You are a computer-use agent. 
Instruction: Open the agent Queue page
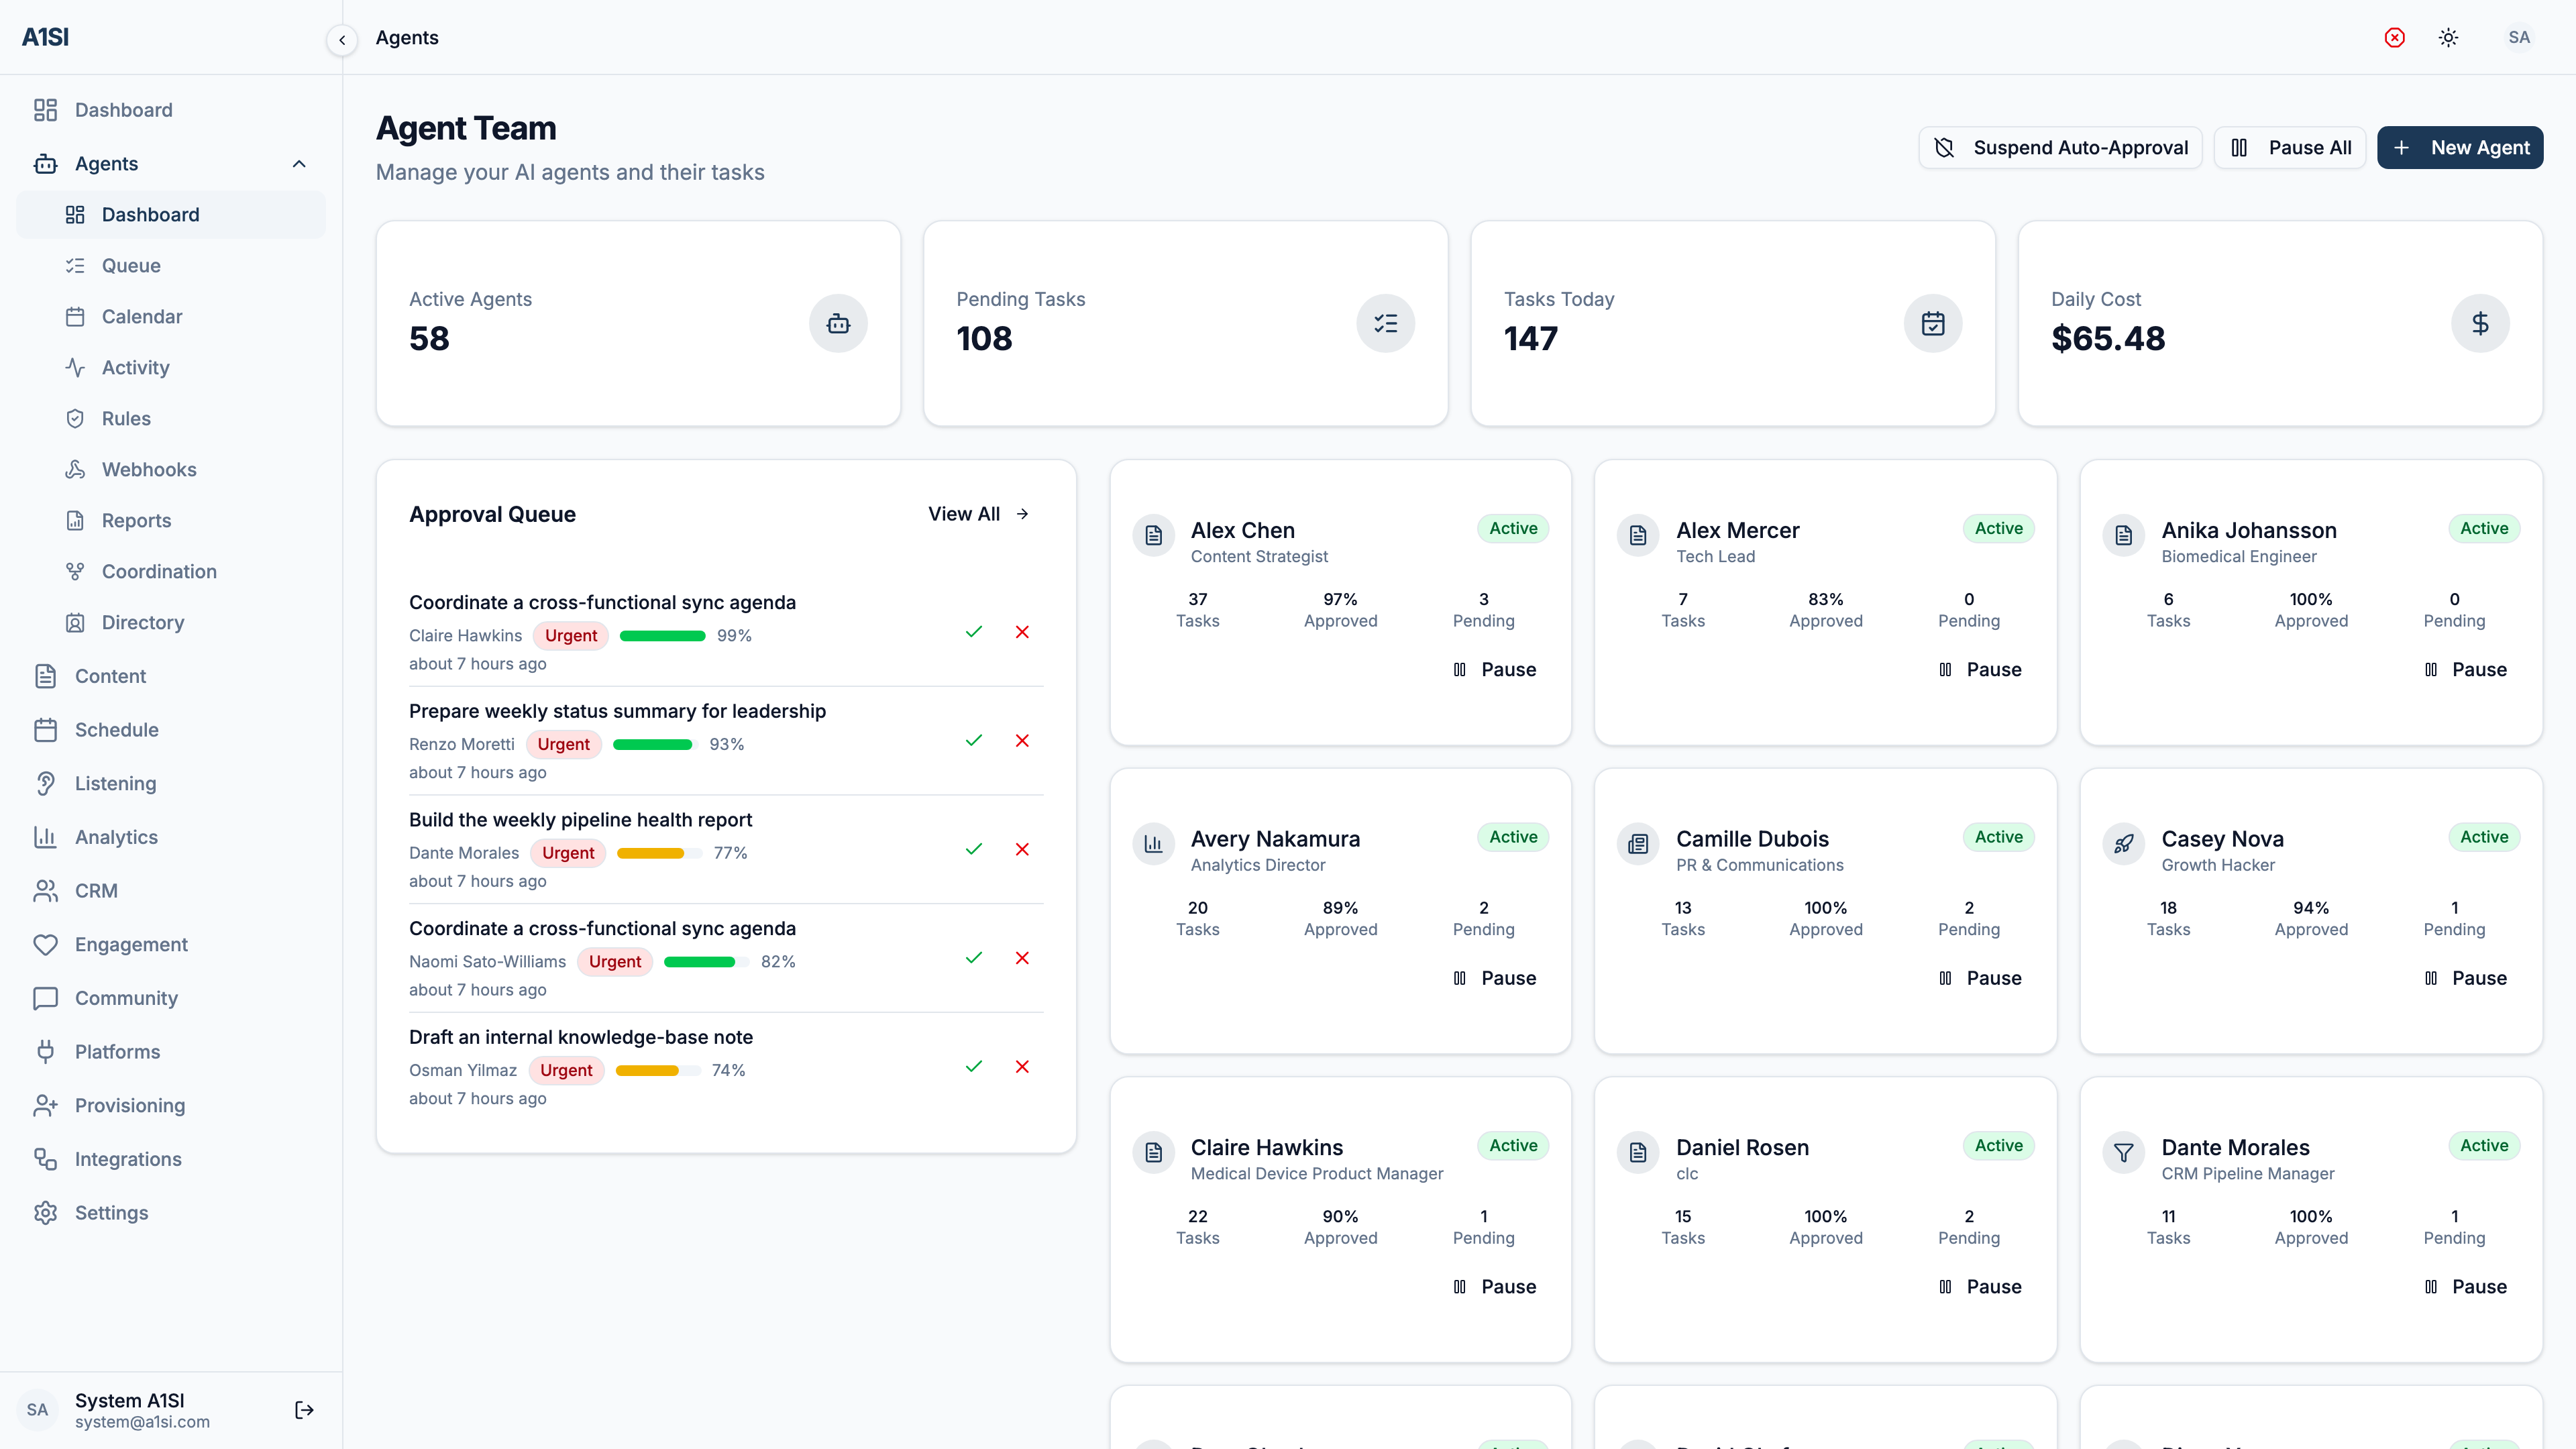(x=170, y=266)
